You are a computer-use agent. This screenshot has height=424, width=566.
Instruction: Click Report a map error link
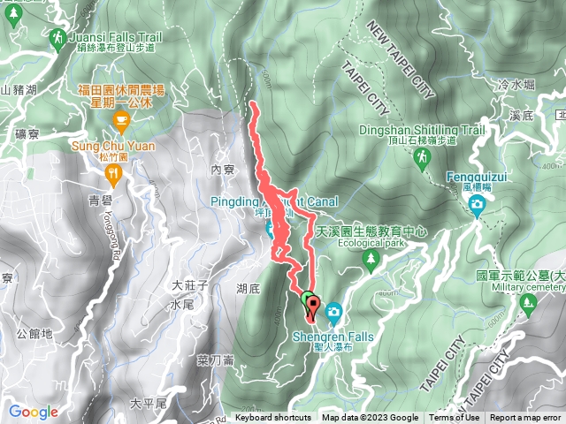[x=525, y=418]
